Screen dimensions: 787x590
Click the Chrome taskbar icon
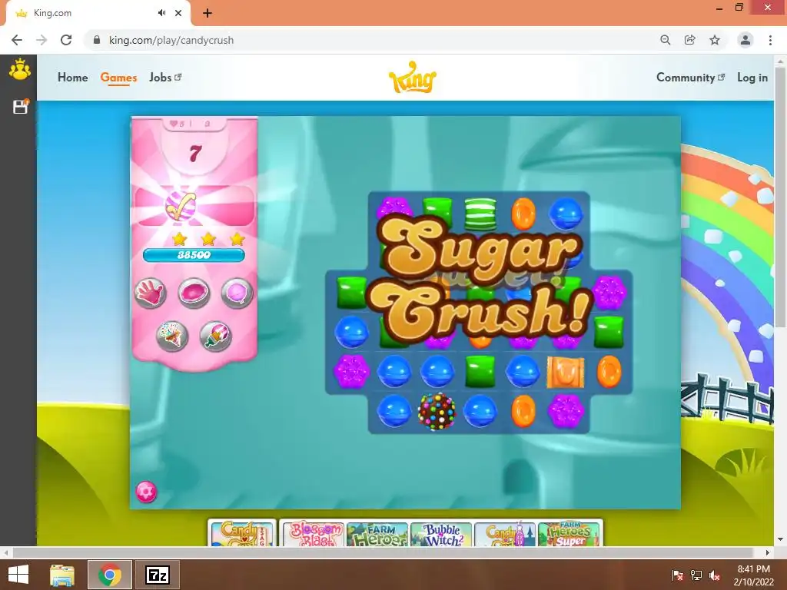click(110, 575)
